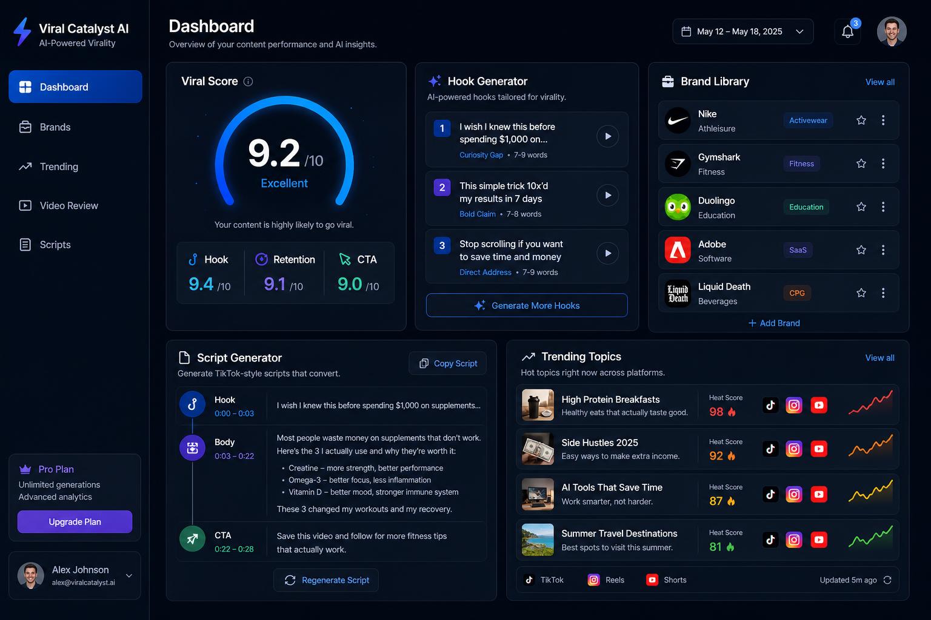Select the TikTok platform filter
This screenshot has height=620, width=931.
tap(544, 580)
